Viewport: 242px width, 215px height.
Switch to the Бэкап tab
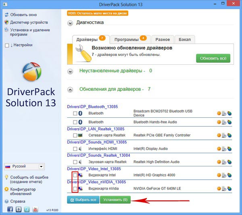185,39
